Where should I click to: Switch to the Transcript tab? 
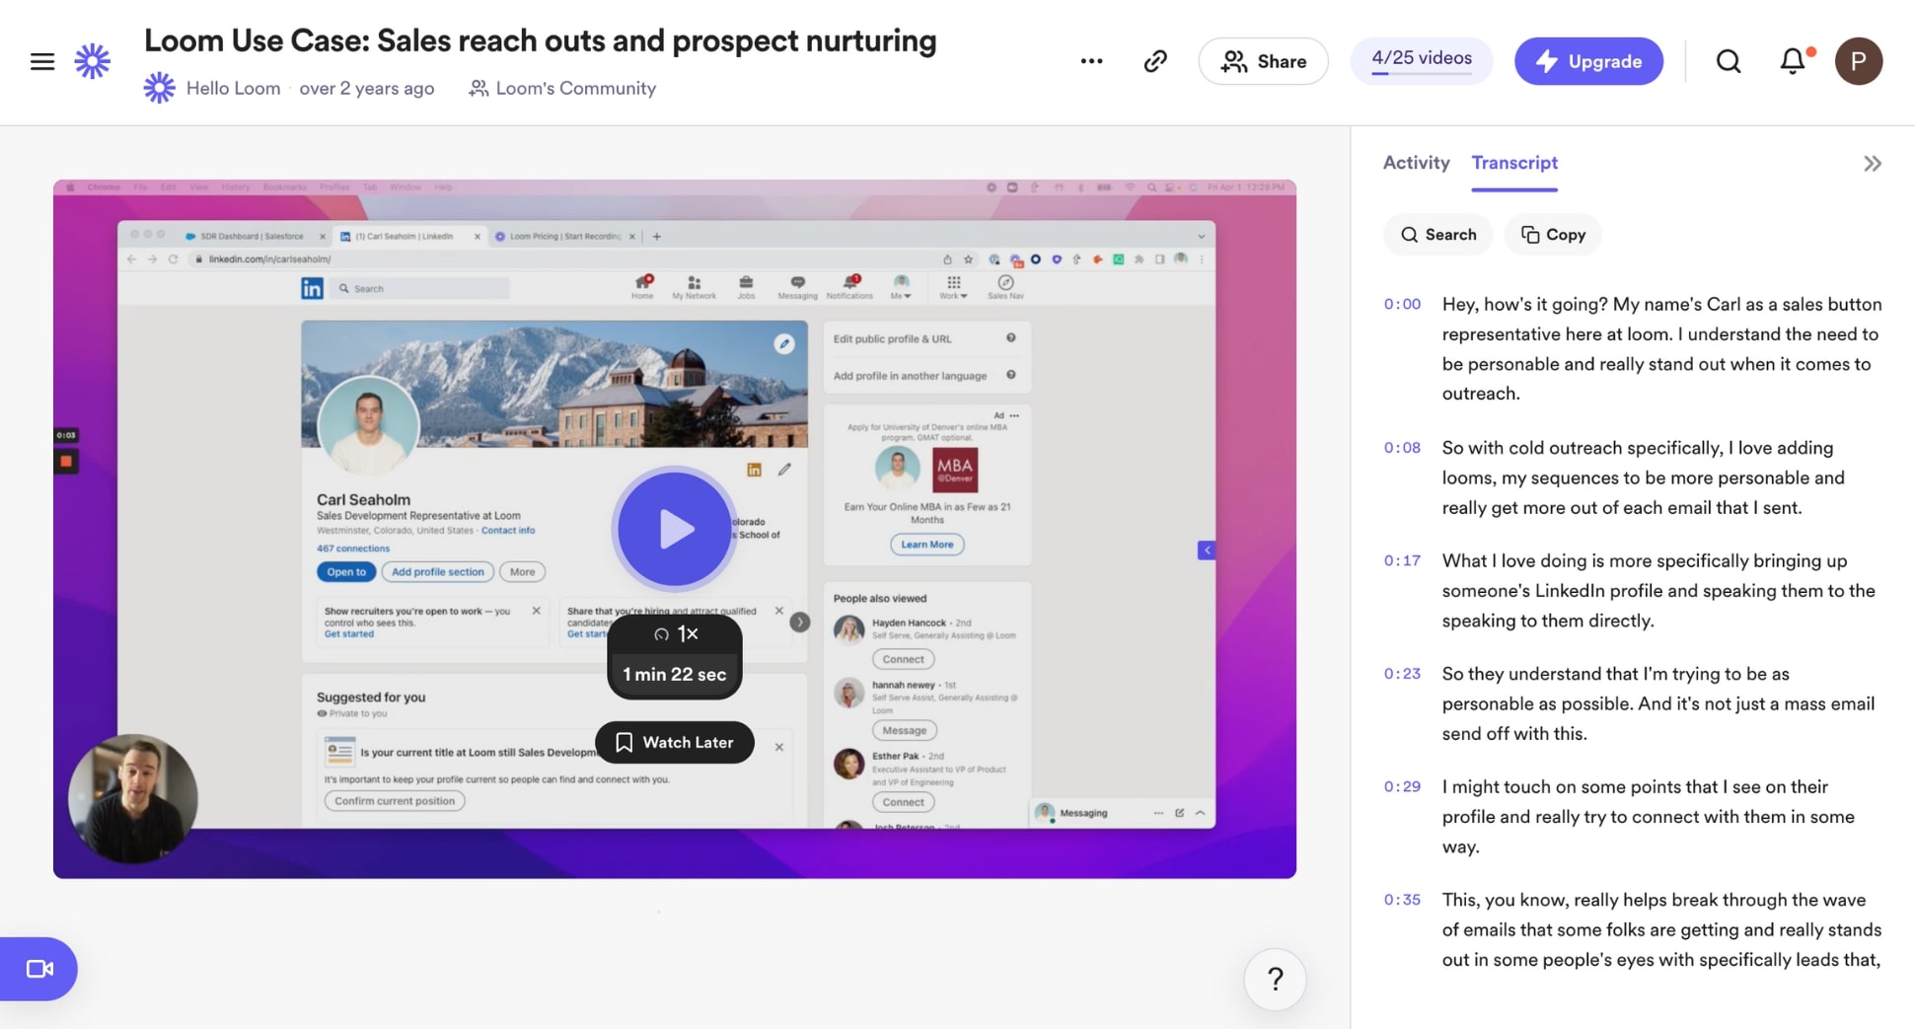(x=1514, y=163)
